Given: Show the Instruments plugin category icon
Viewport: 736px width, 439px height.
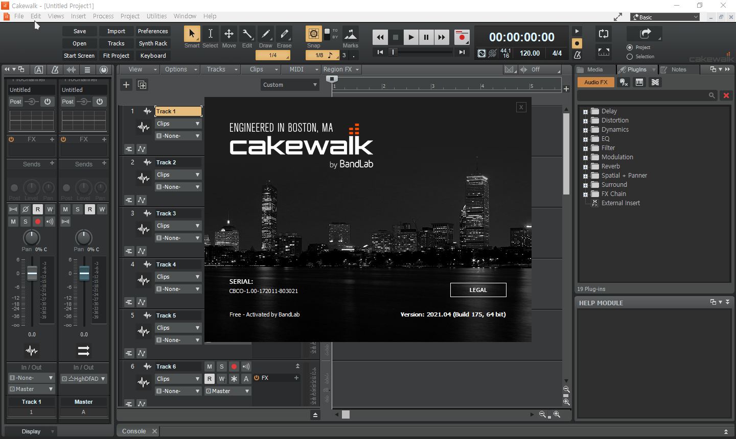Looking at the screenshot, I should click(639, 82).
